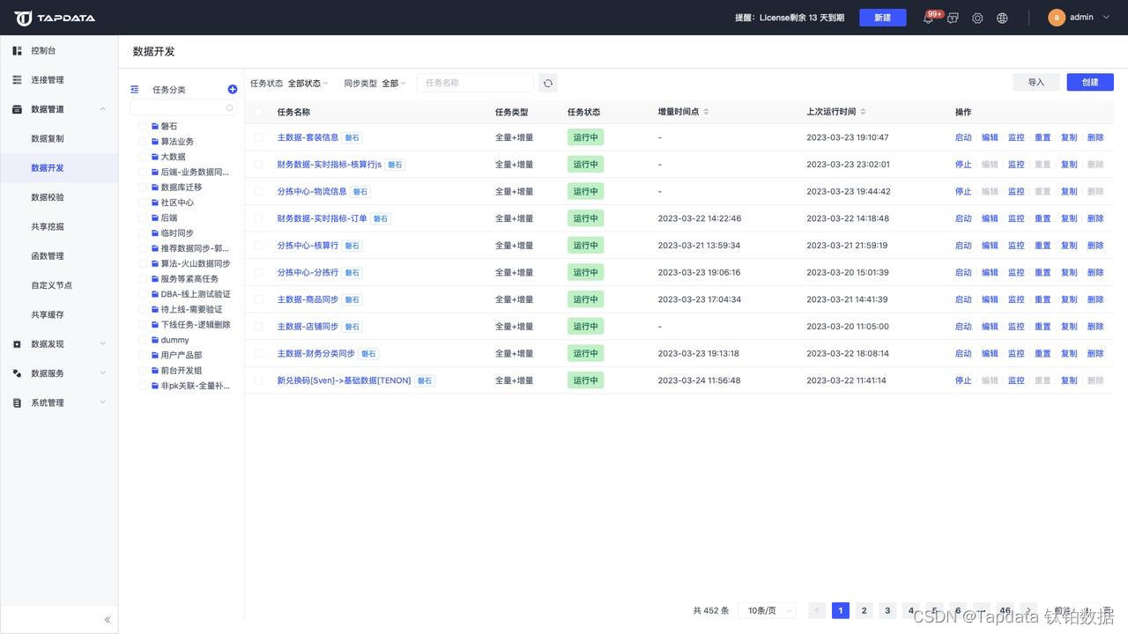
Task: Click the 连接管理 sidebar icon
Action: point(17,80)
